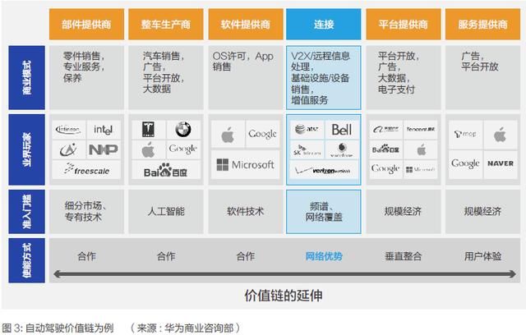Select the 整车生产商 column header
Image resolution: width=526 pixels, height=335 pixels.
pyautogui.click(x=166, y=24)
